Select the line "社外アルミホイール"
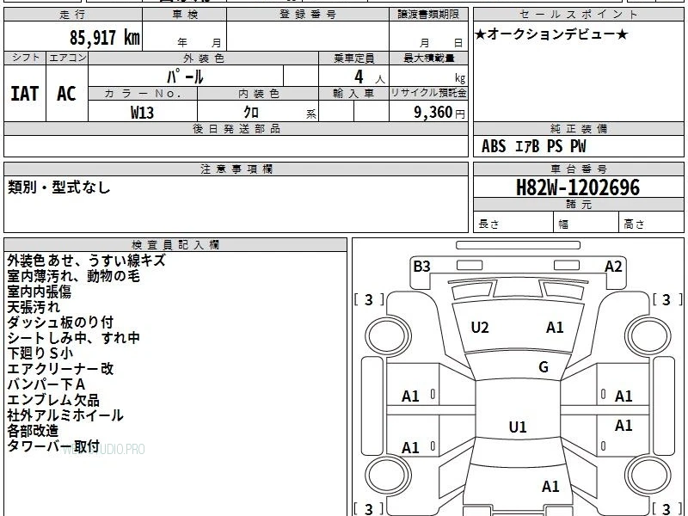This screenshot has width=688, height=516. click(65, 415)
